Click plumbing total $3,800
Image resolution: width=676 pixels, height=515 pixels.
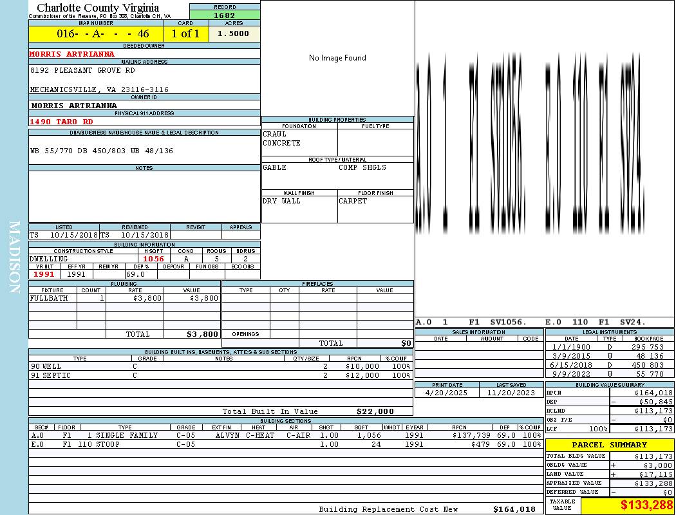[x=203, y=334]
